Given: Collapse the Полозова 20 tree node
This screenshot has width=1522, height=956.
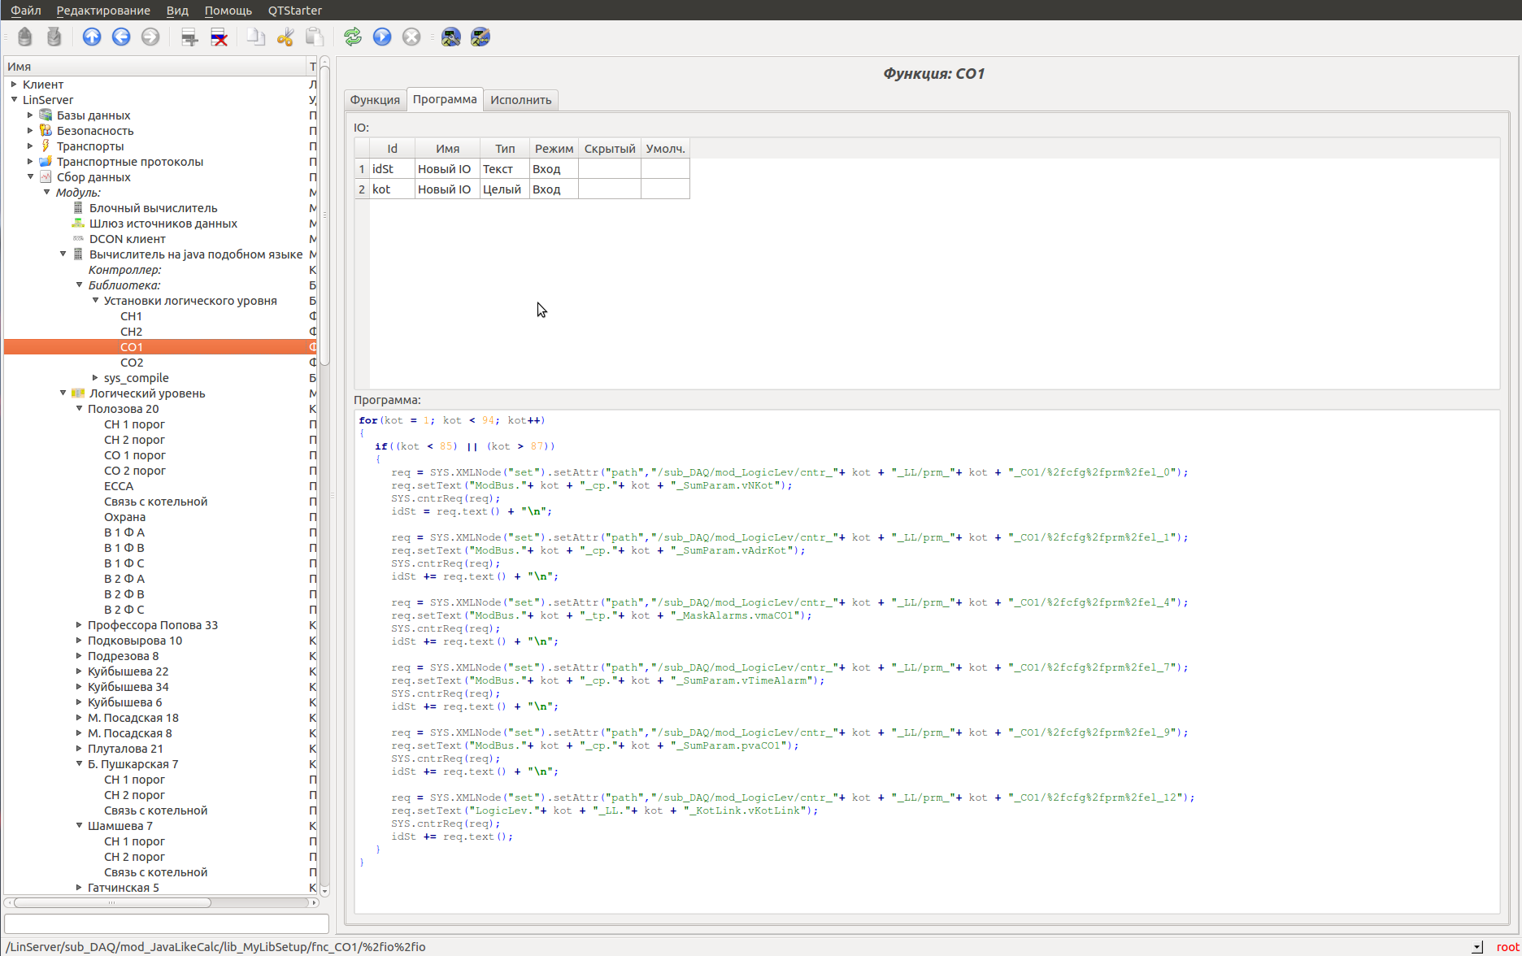Looking at the screenshot, I should pos(79,409).
